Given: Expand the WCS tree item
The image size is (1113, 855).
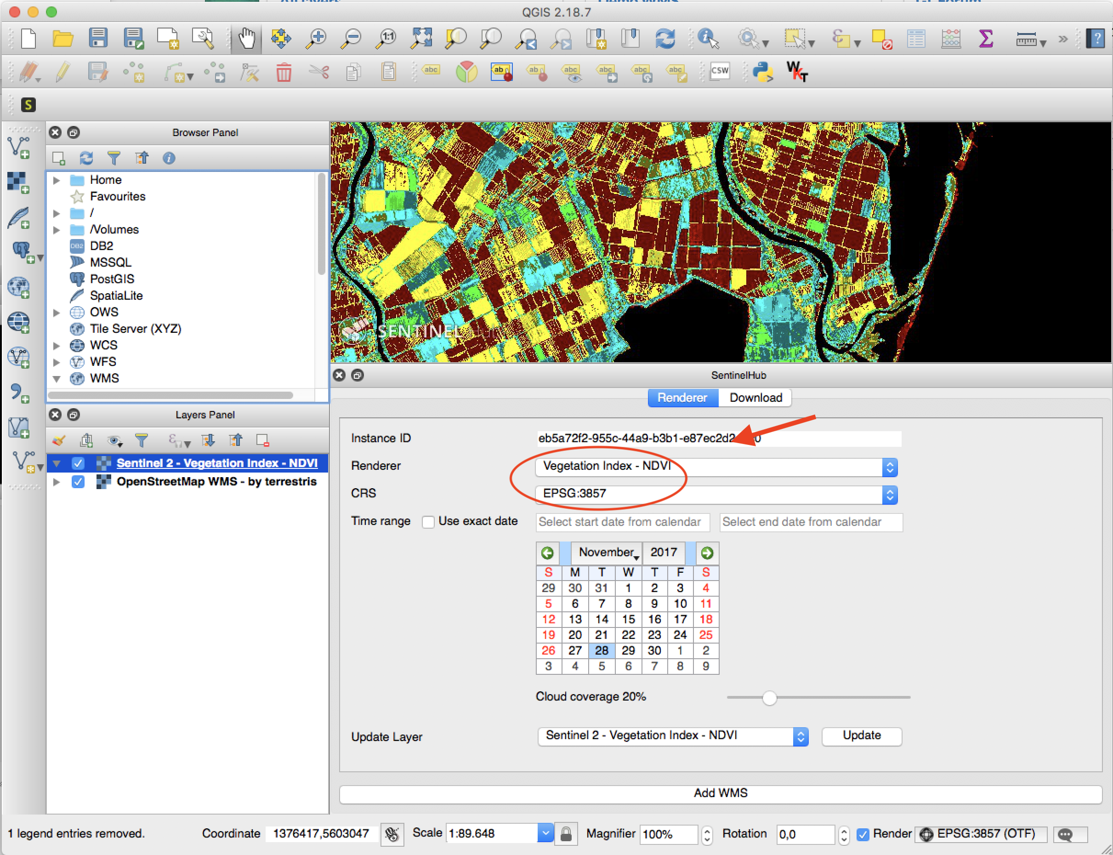Looking at the screenshot, I should click(x=57, y=346).
